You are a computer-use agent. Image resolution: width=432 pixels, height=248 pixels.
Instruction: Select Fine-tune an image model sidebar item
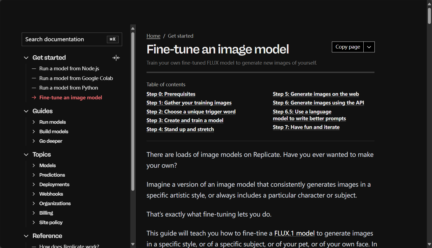coord(71,98)
